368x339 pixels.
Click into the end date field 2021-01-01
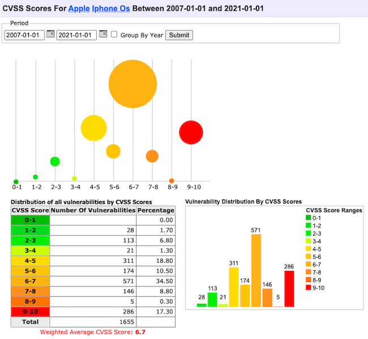[76, 35]
